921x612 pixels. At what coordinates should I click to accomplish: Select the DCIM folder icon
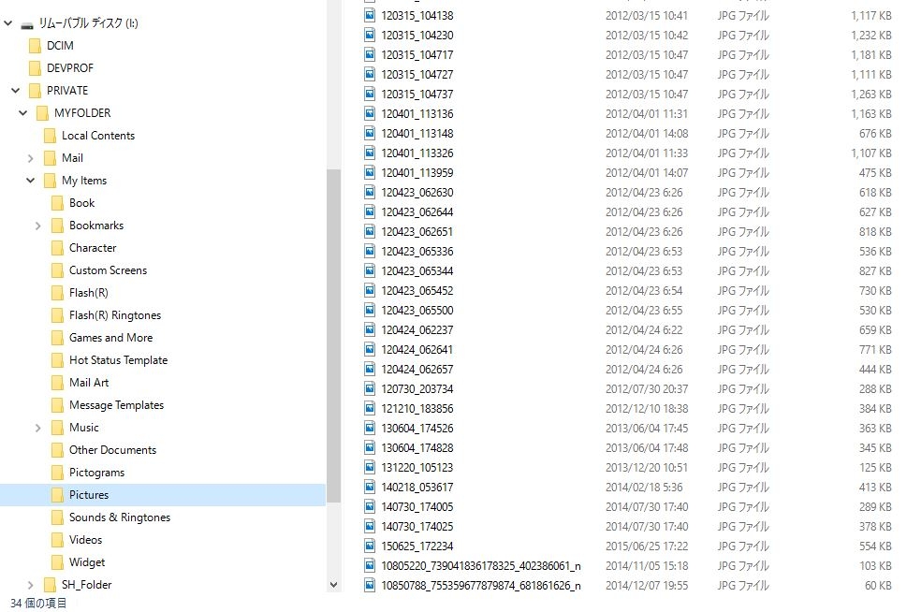click(36, 46)
